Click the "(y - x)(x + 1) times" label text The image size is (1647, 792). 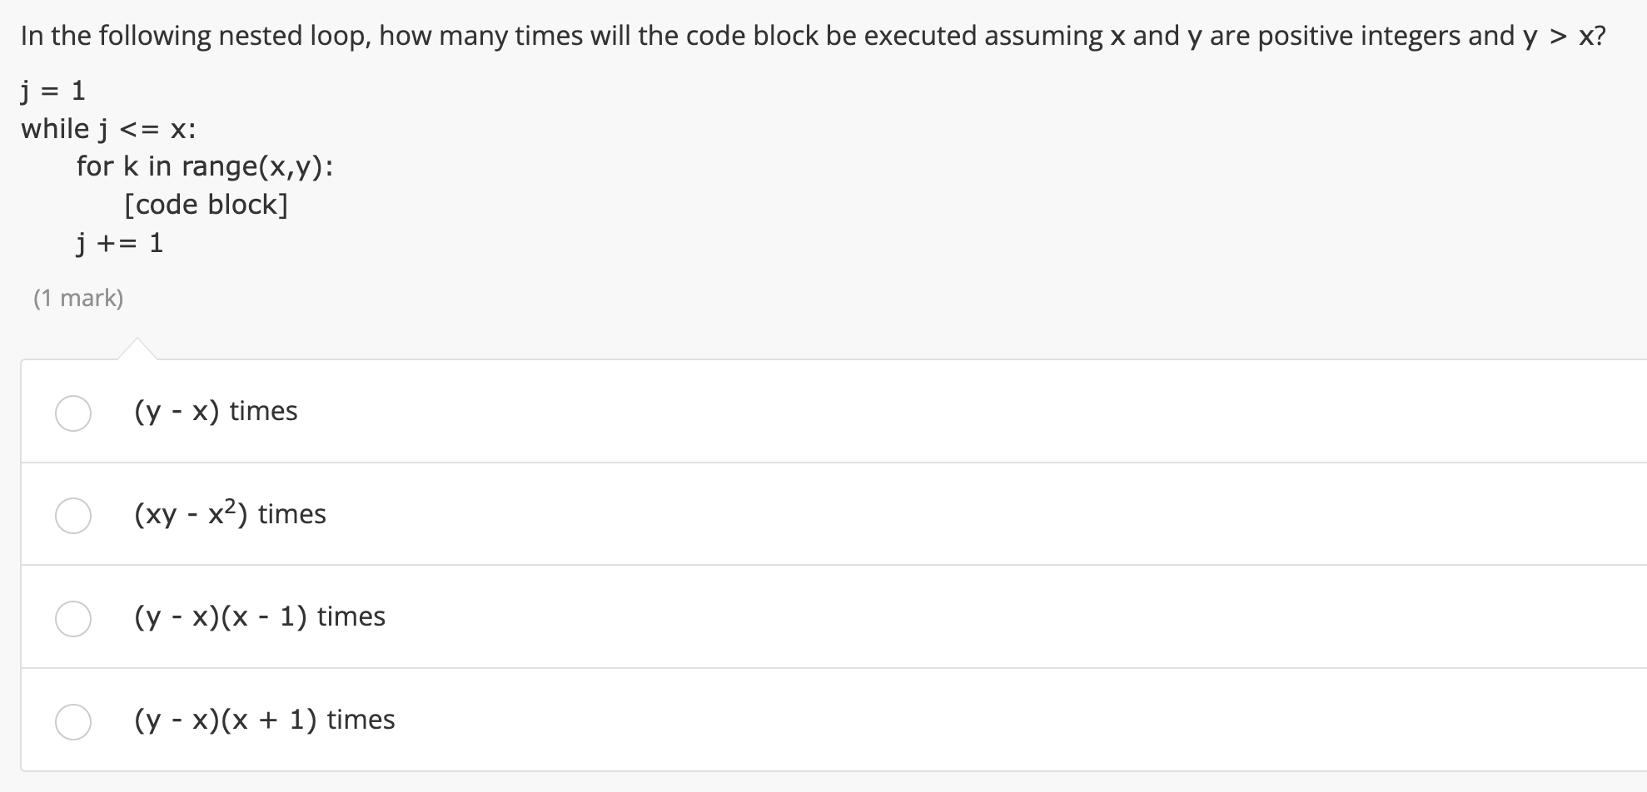pos(265,720)
